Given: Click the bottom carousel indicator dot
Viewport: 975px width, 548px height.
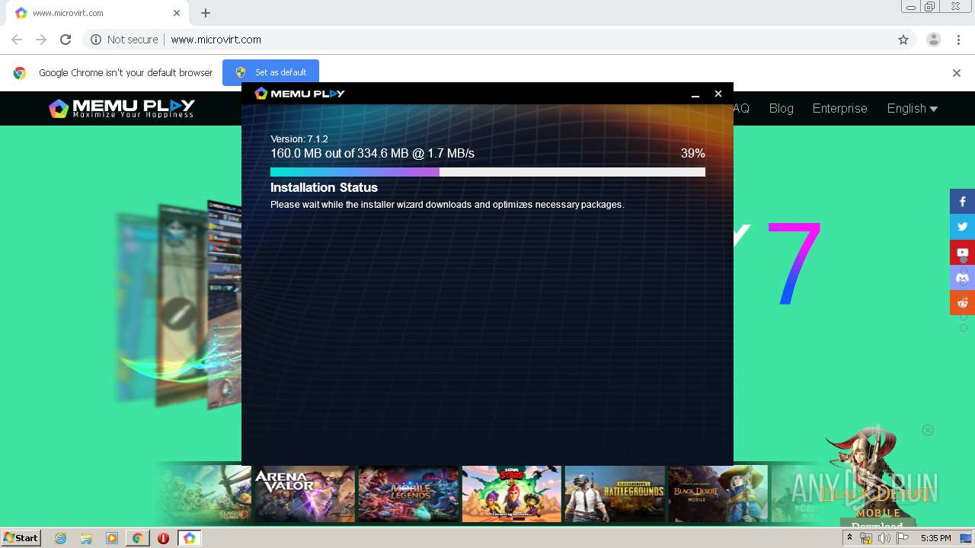Looking at the screenshot, I should [964, 328].
